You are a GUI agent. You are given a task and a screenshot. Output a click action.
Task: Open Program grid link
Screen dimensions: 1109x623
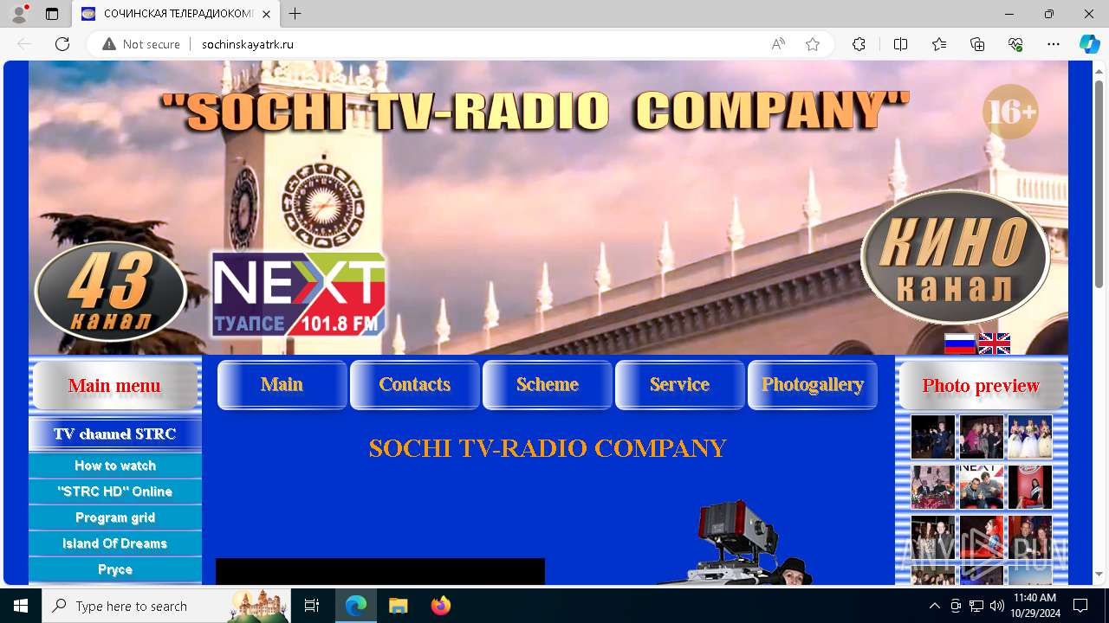click(x=114, y=517)
